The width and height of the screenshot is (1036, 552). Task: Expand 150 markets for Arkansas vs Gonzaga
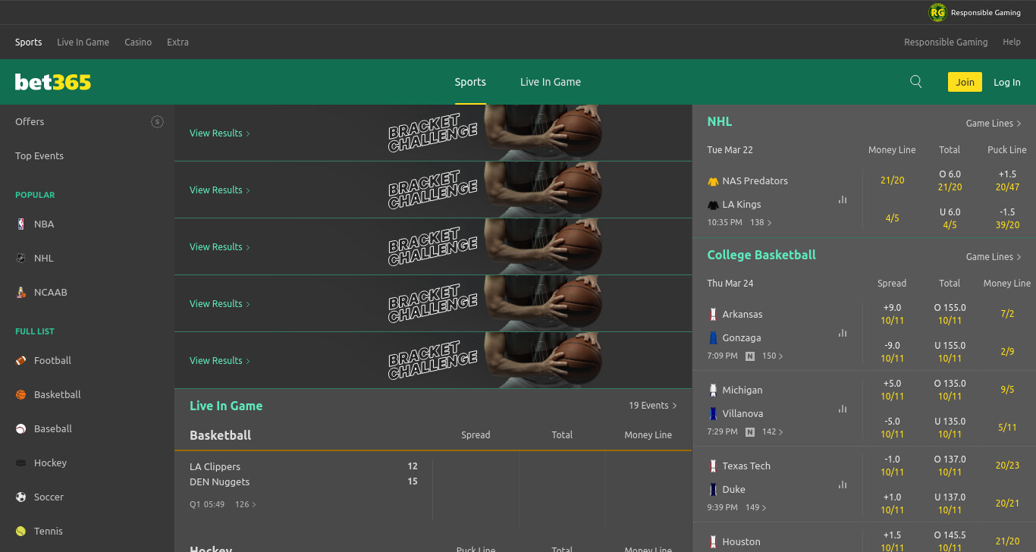tap(773, 356)
